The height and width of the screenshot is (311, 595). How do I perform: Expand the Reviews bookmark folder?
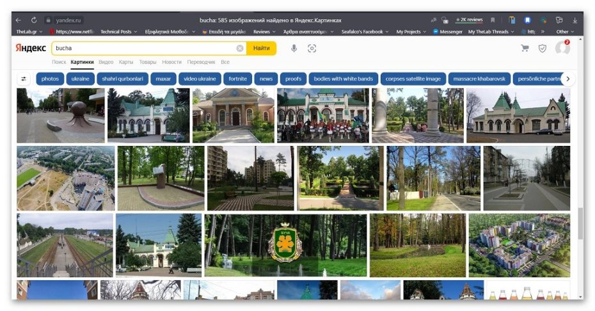pyautogui.click(x=264, y=31)
